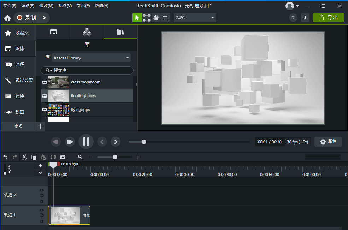Expand canvas zoom 24% dropdown
Screen dimensions: 348x230
click(195, 18)
